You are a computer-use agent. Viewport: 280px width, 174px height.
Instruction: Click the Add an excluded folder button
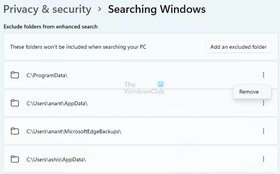238,47
